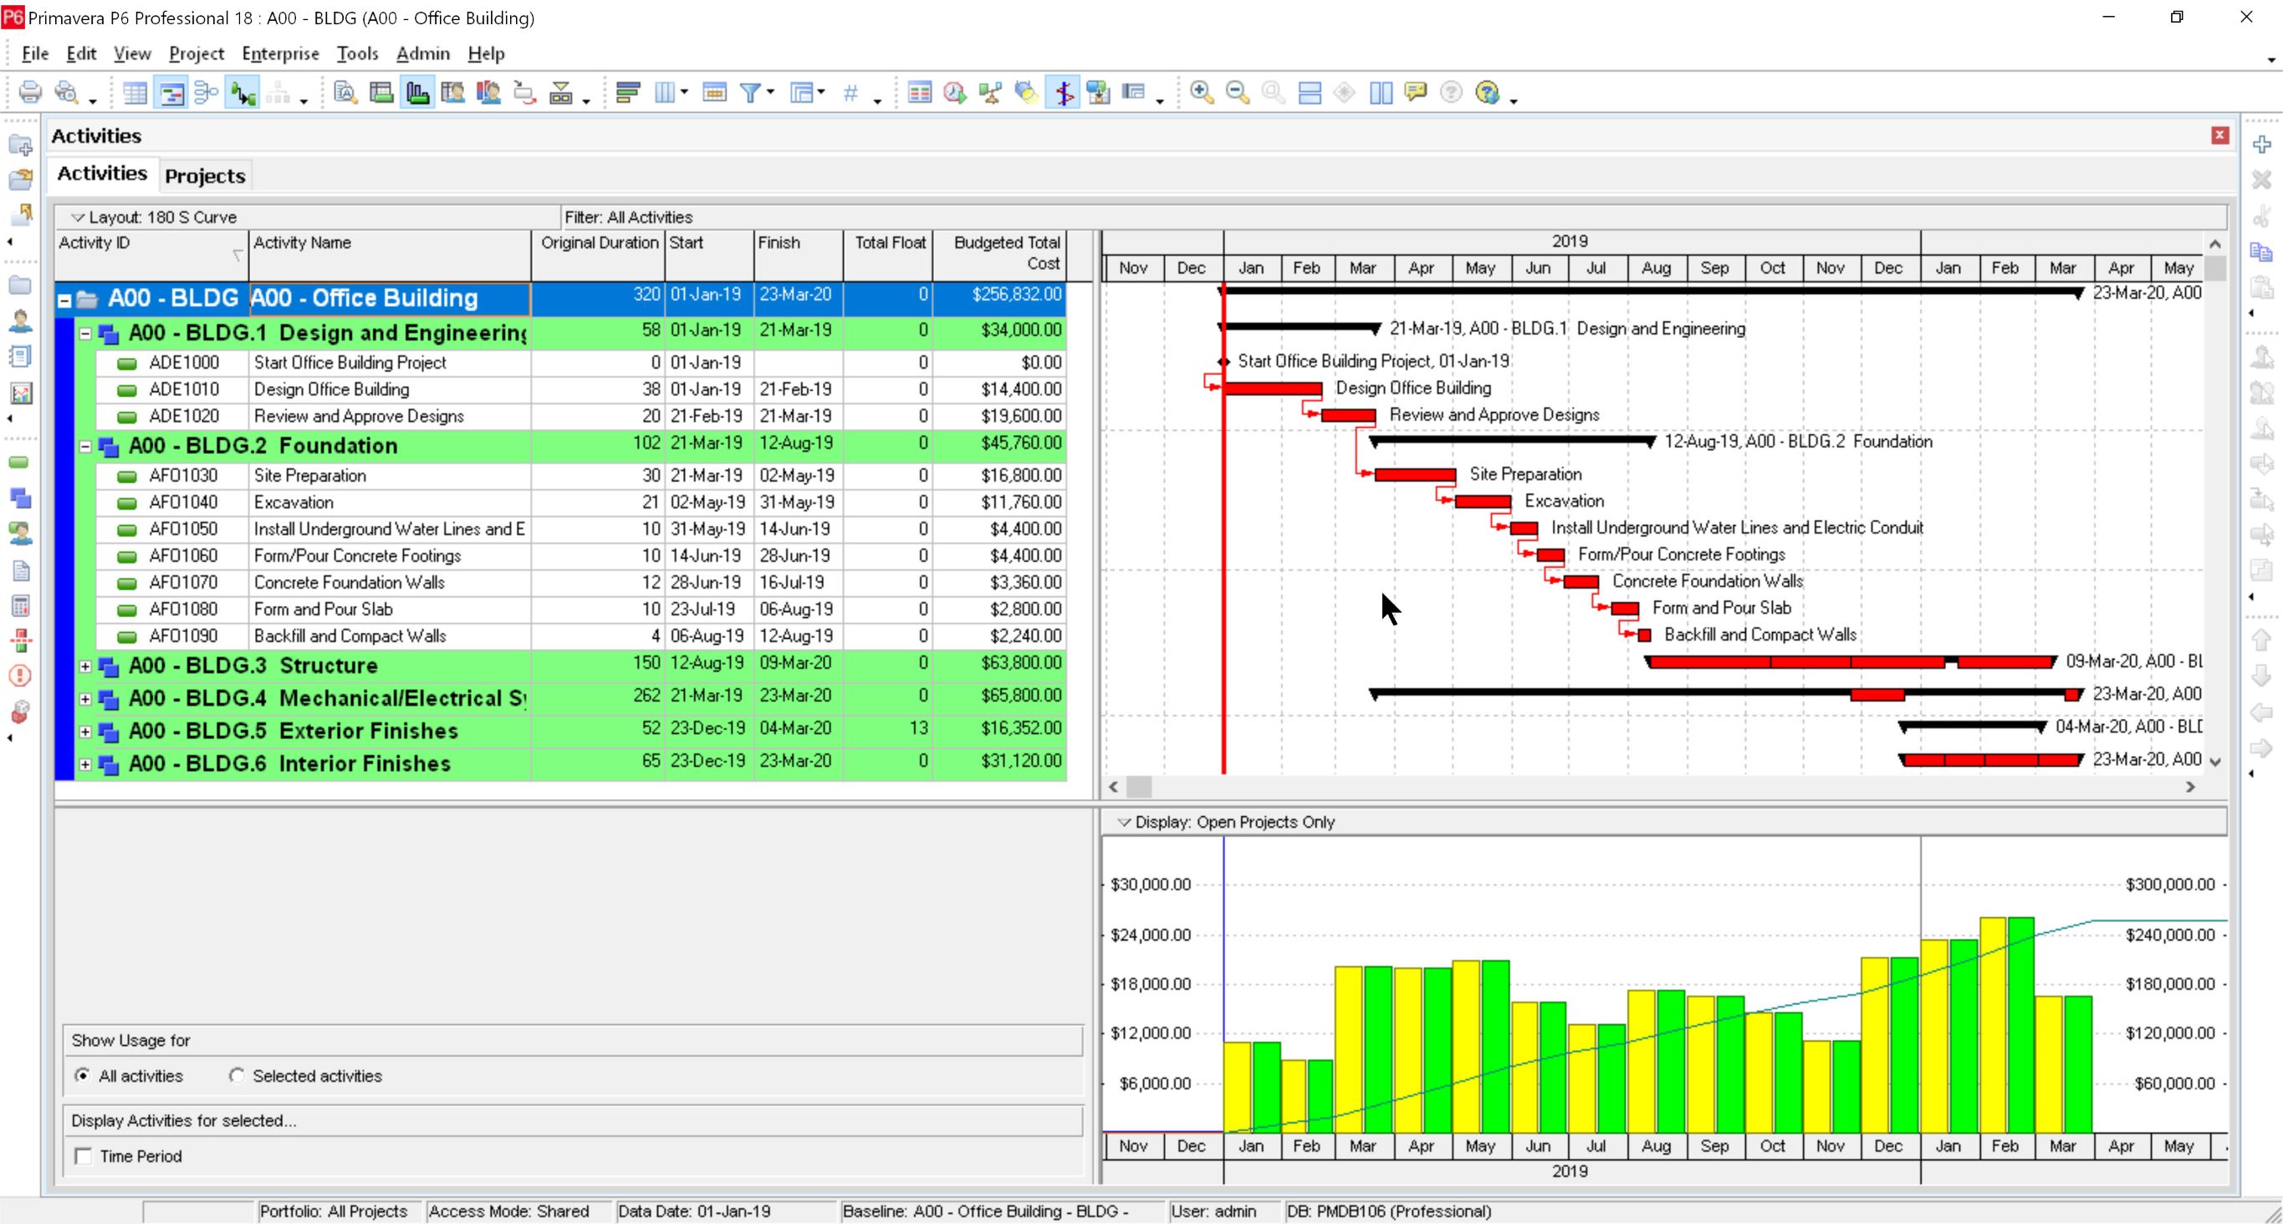Collapse the A00 - BLDG.2 Foundation group
Screen dimensions: 2283x1224
click(85, 446)
